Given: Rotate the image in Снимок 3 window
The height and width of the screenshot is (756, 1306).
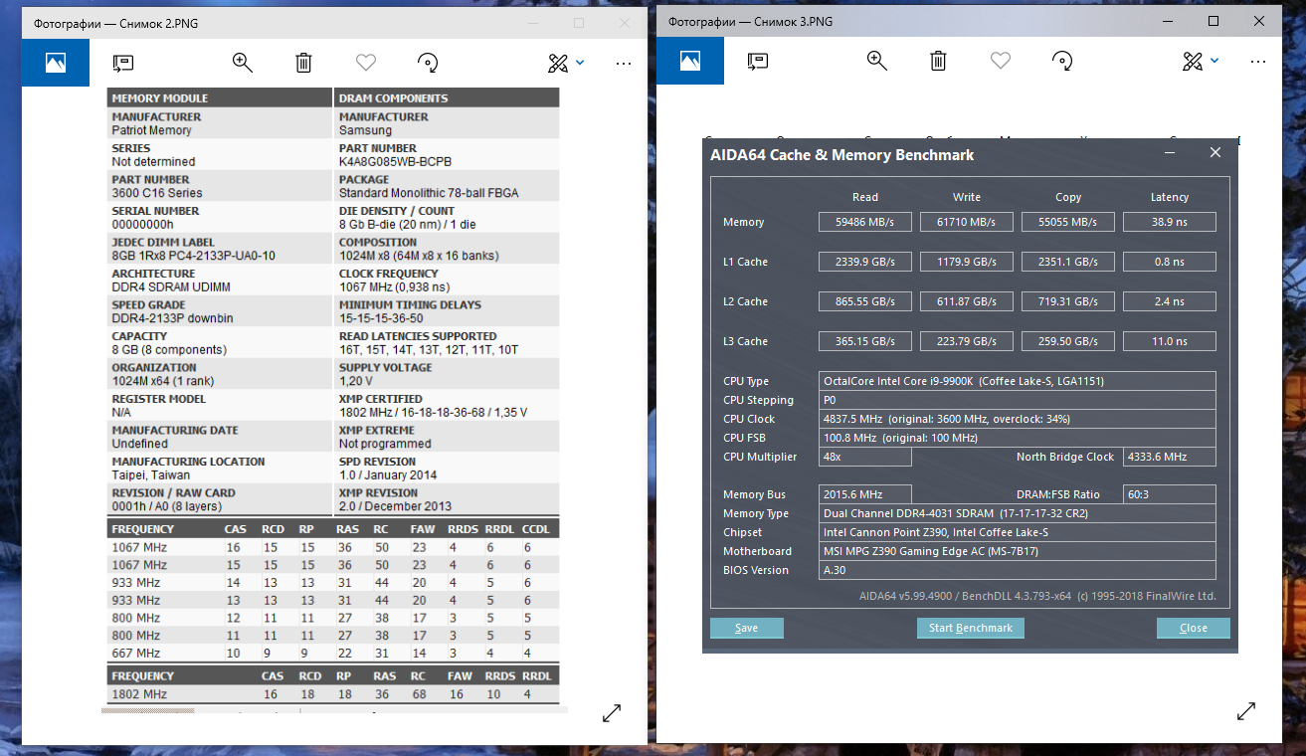Looking at the screenshot, I should [x=1062, y=61].
